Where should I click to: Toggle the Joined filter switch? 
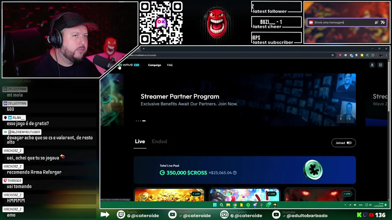point(349,143)
